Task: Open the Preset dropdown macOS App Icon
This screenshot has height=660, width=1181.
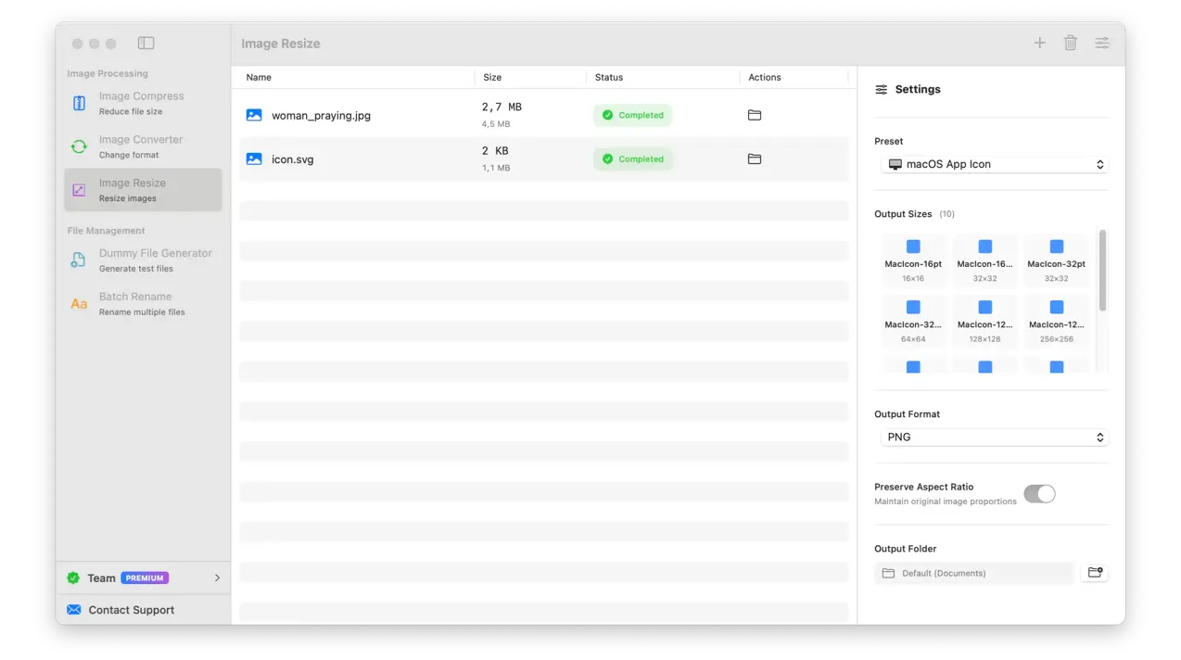Action: [x=994, y=164]
